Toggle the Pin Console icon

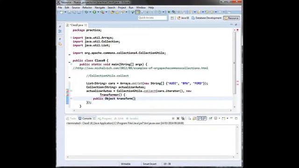click(210, 119)
